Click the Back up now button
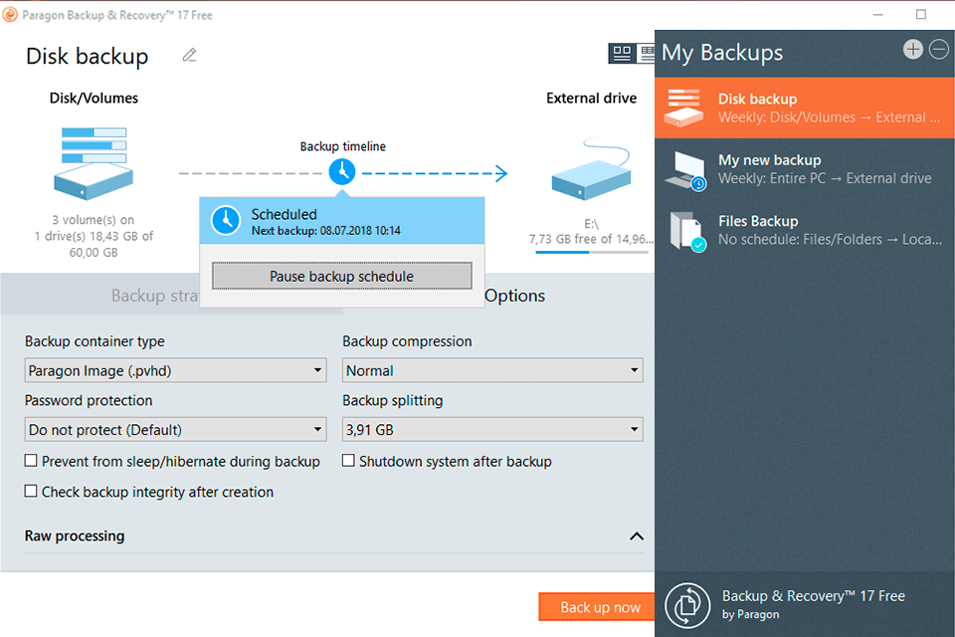Viewport: 955px width, 637px height. coord(597,607)
